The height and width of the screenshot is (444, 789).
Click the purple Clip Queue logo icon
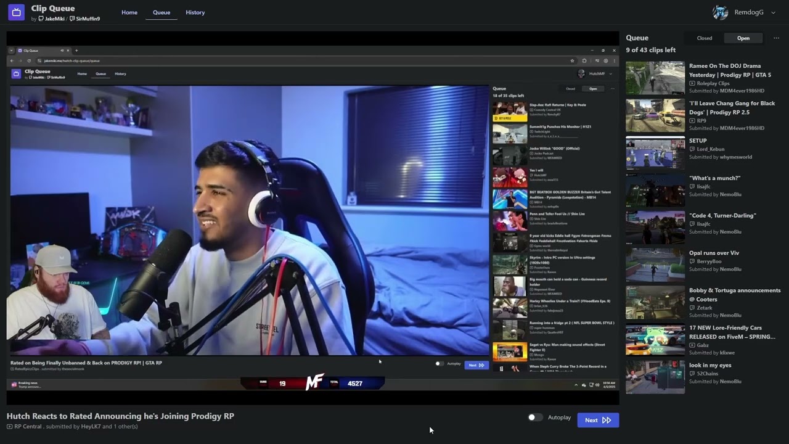[x=17, y=12]
